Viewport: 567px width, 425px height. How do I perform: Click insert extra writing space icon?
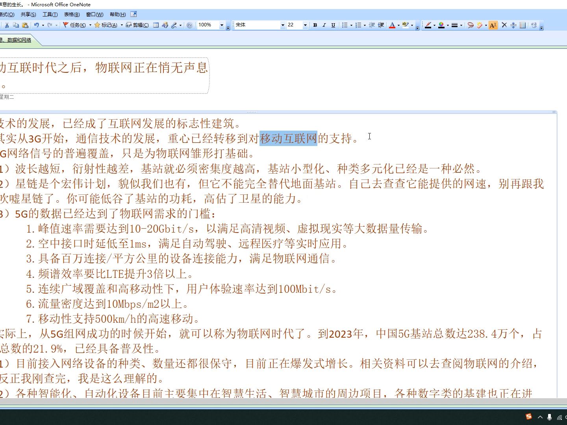pos(513,25)
